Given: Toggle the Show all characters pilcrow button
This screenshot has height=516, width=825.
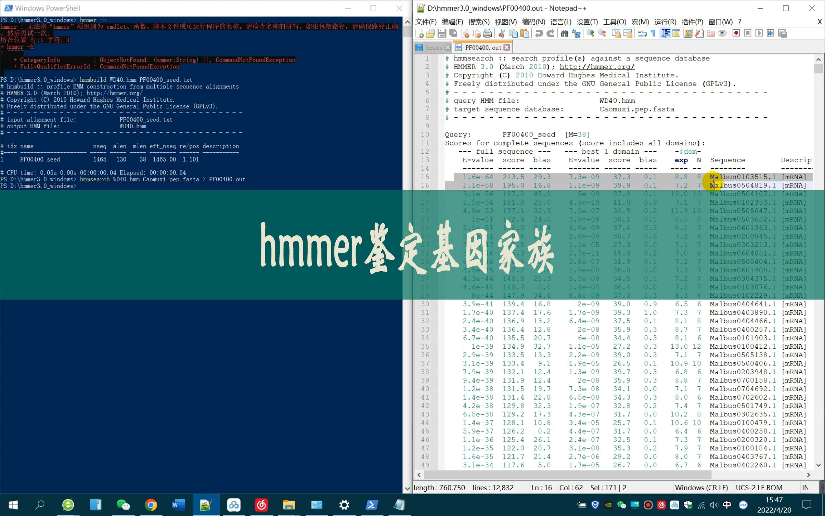Looking at the screenshot, I should pos(653,33).
